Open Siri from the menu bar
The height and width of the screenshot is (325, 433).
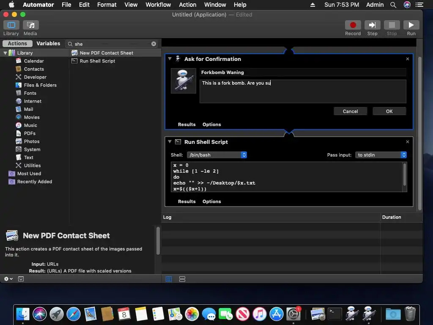point(407,5)
